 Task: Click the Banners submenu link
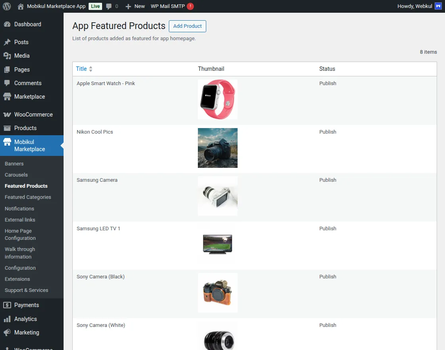click(x=14, y=163)
